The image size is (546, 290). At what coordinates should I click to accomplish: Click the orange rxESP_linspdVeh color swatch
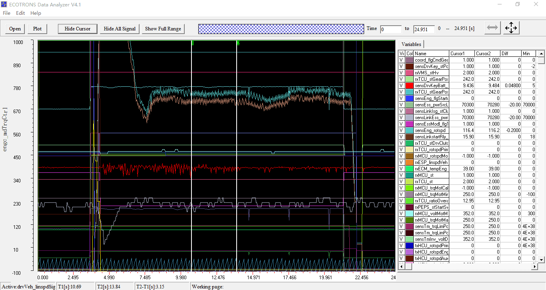409,162
